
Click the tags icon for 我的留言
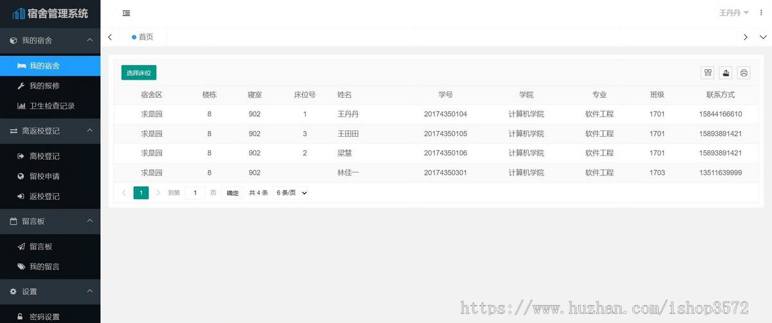point(21,266)
